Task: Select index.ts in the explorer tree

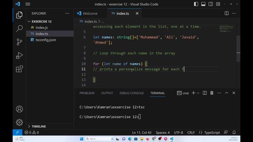Action: click(42, 34)
